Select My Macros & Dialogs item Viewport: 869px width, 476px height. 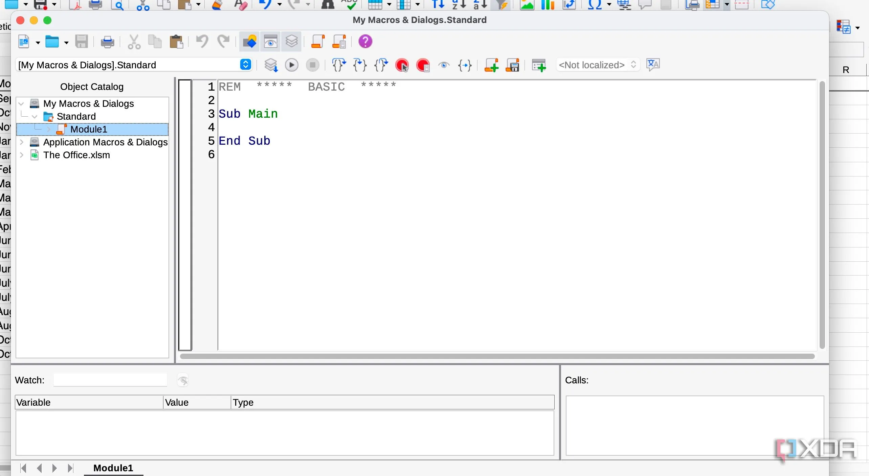click(88, 104)
